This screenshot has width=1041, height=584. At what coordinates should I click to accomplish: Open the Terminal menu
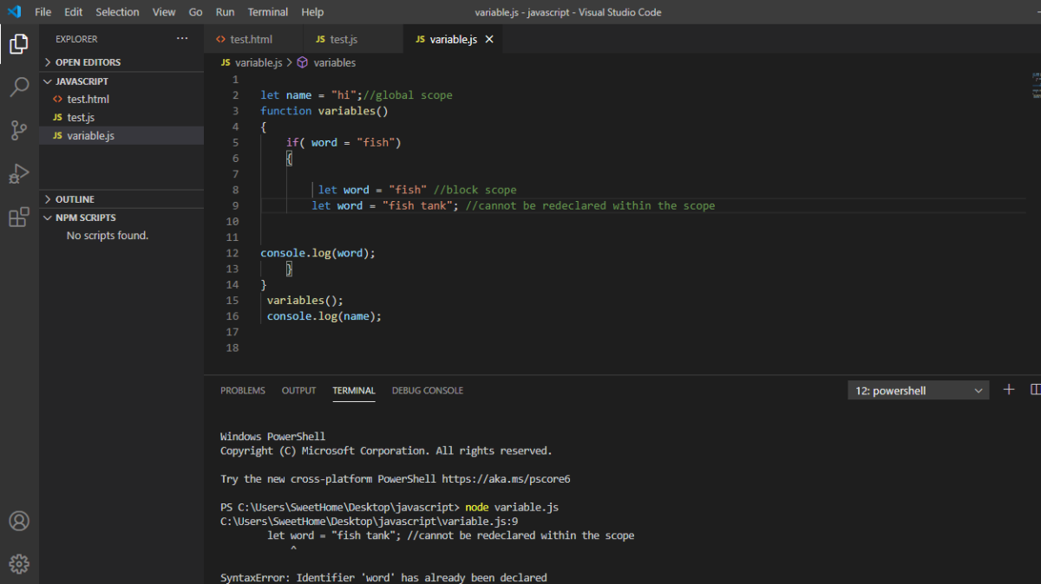point(267,11)
